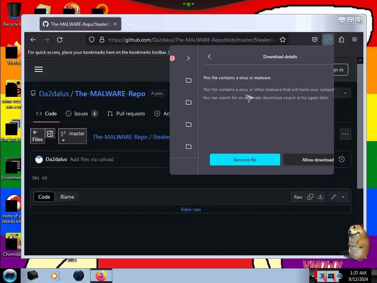Click the address bar URL
The height and width of the screenshot is (283, 377).
pos(192,40)
